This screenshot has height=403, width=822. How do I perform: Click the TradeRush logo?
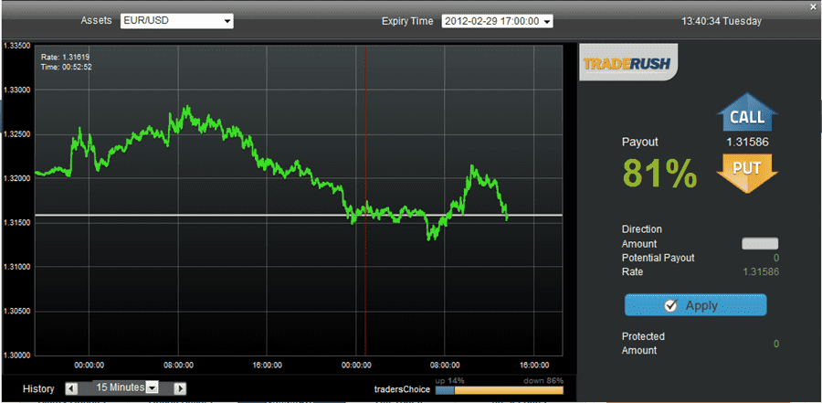tap(628, 62)
